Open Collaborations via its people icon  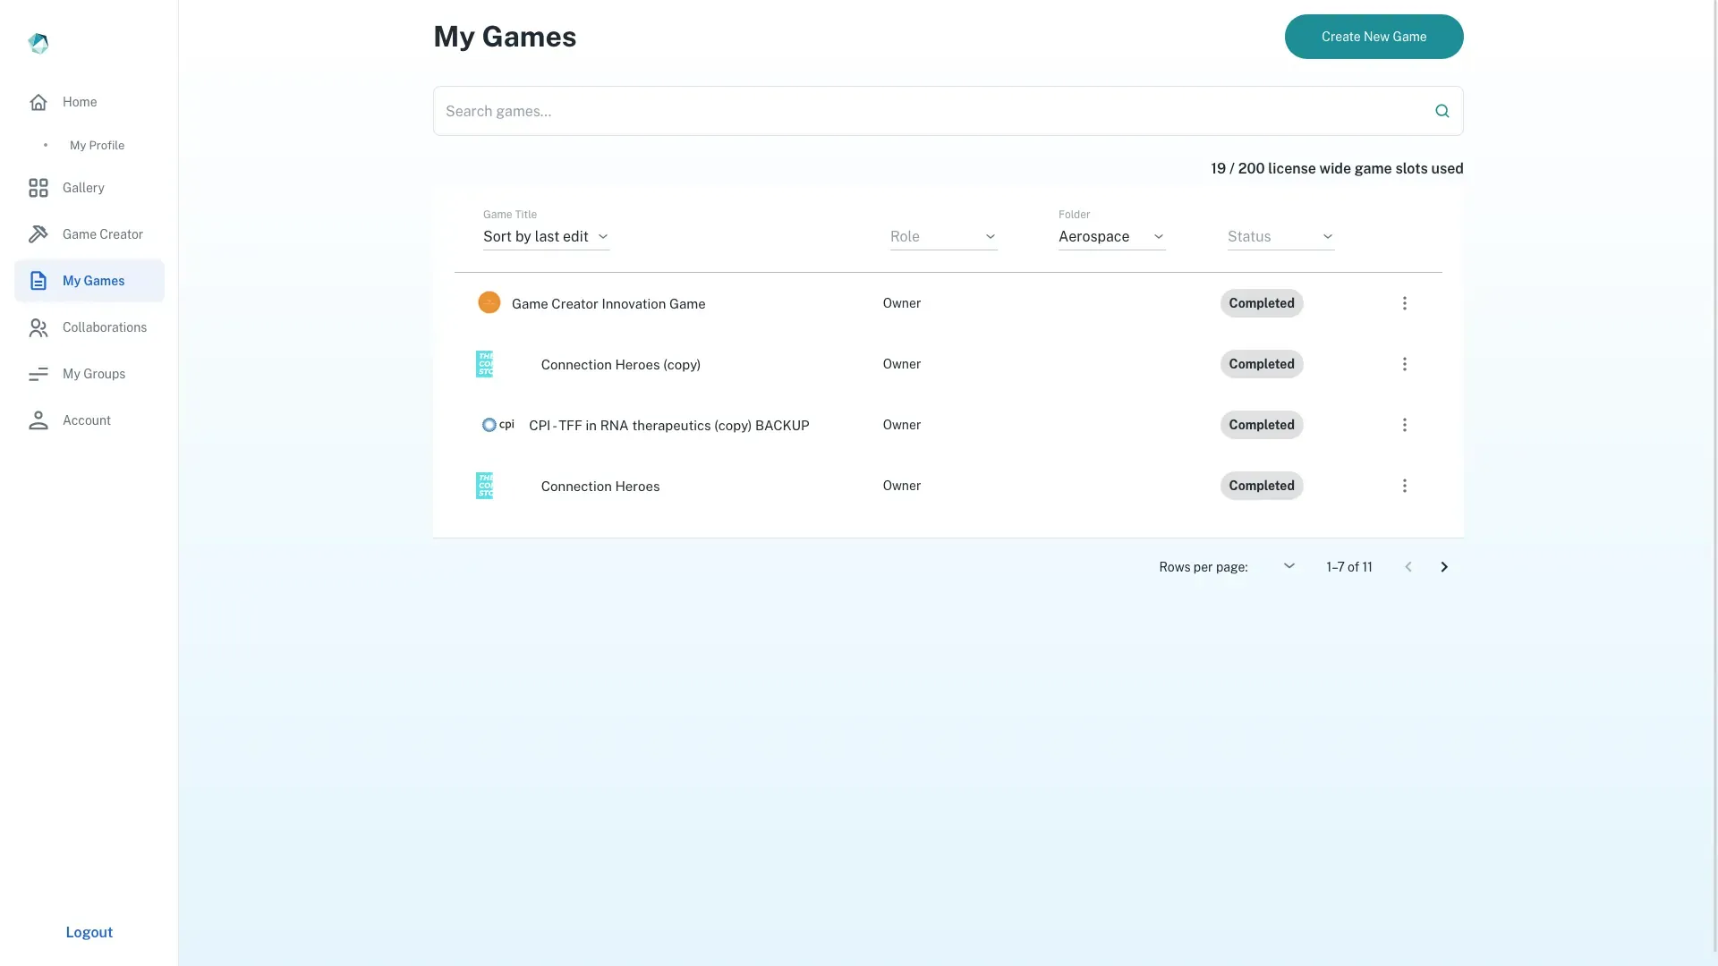pyautogui.click(x=38, y=327)
